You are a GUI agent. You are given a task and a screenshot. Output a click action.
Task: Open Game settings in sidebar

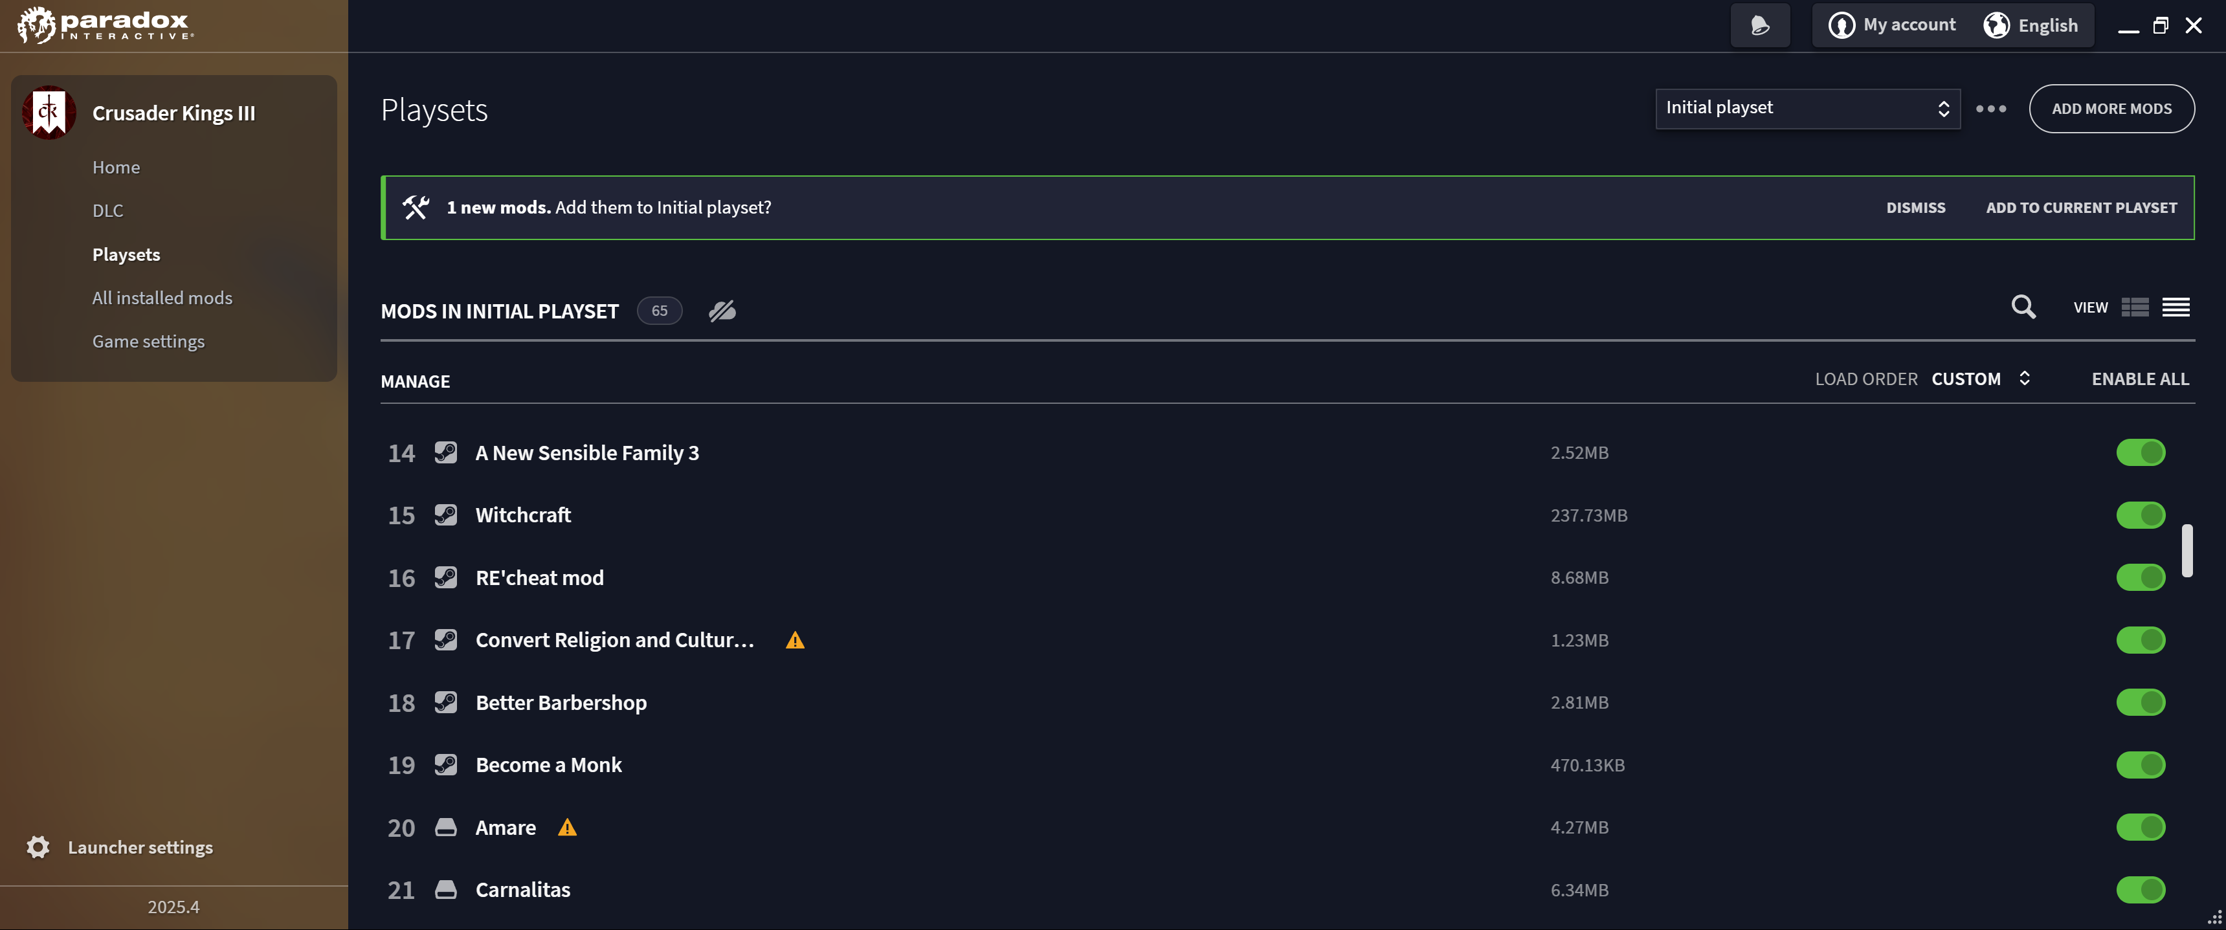(149, 342)
